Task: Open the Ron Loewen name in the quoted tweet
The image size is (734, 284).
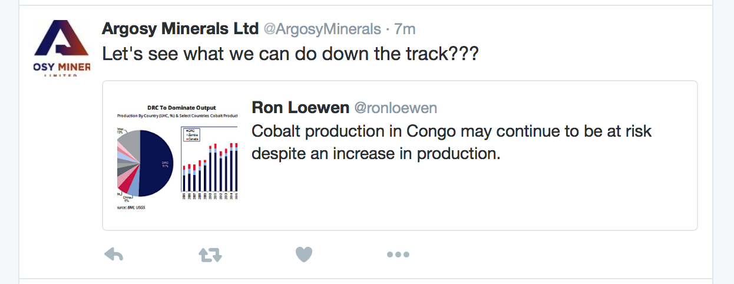Action: click(300, 108)
